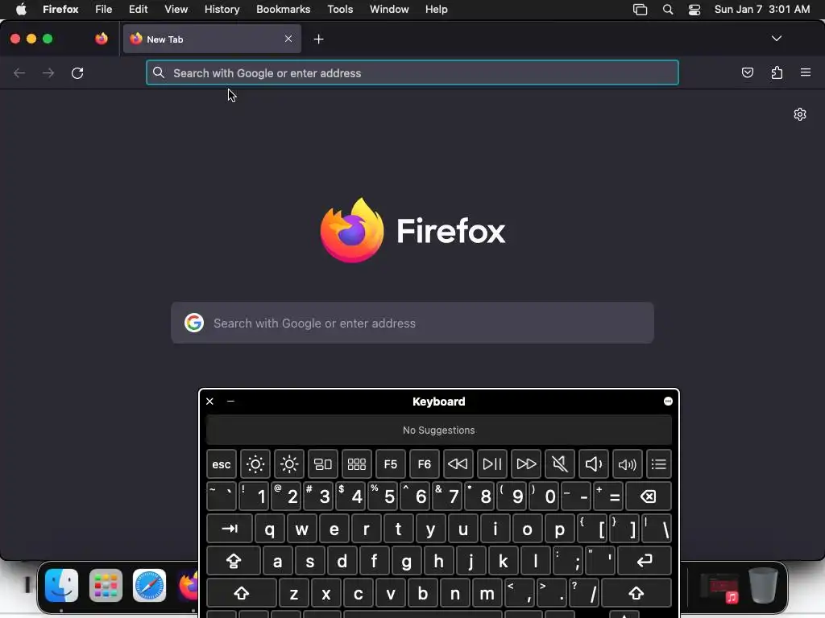Open the date and time in the menu bar

point(762,9)
